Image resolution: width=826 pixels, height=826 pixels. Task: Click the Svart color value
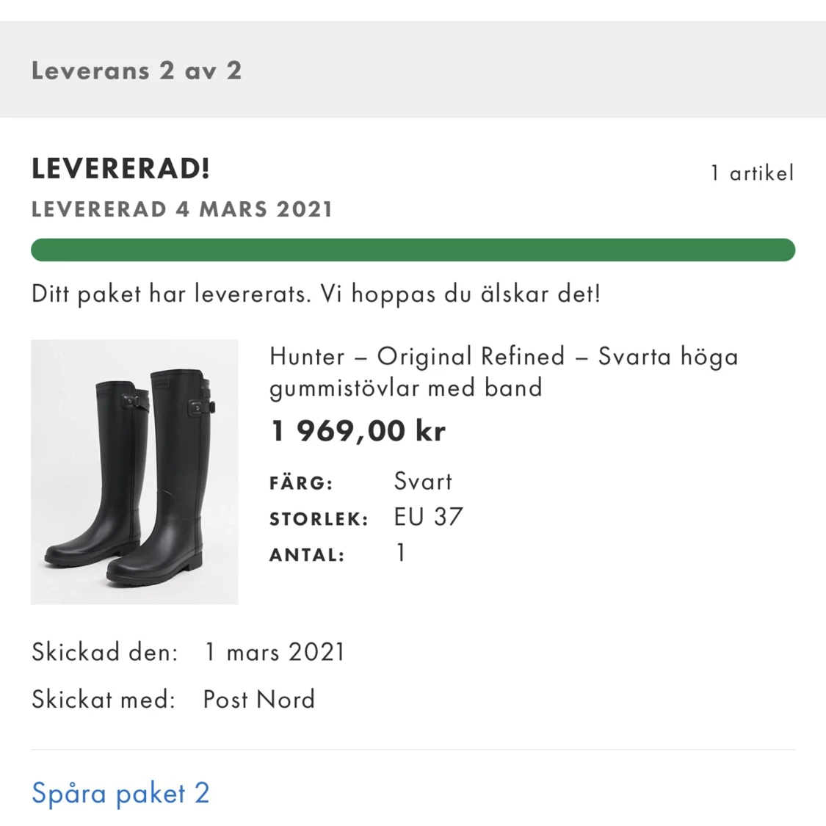pos(423,482)
